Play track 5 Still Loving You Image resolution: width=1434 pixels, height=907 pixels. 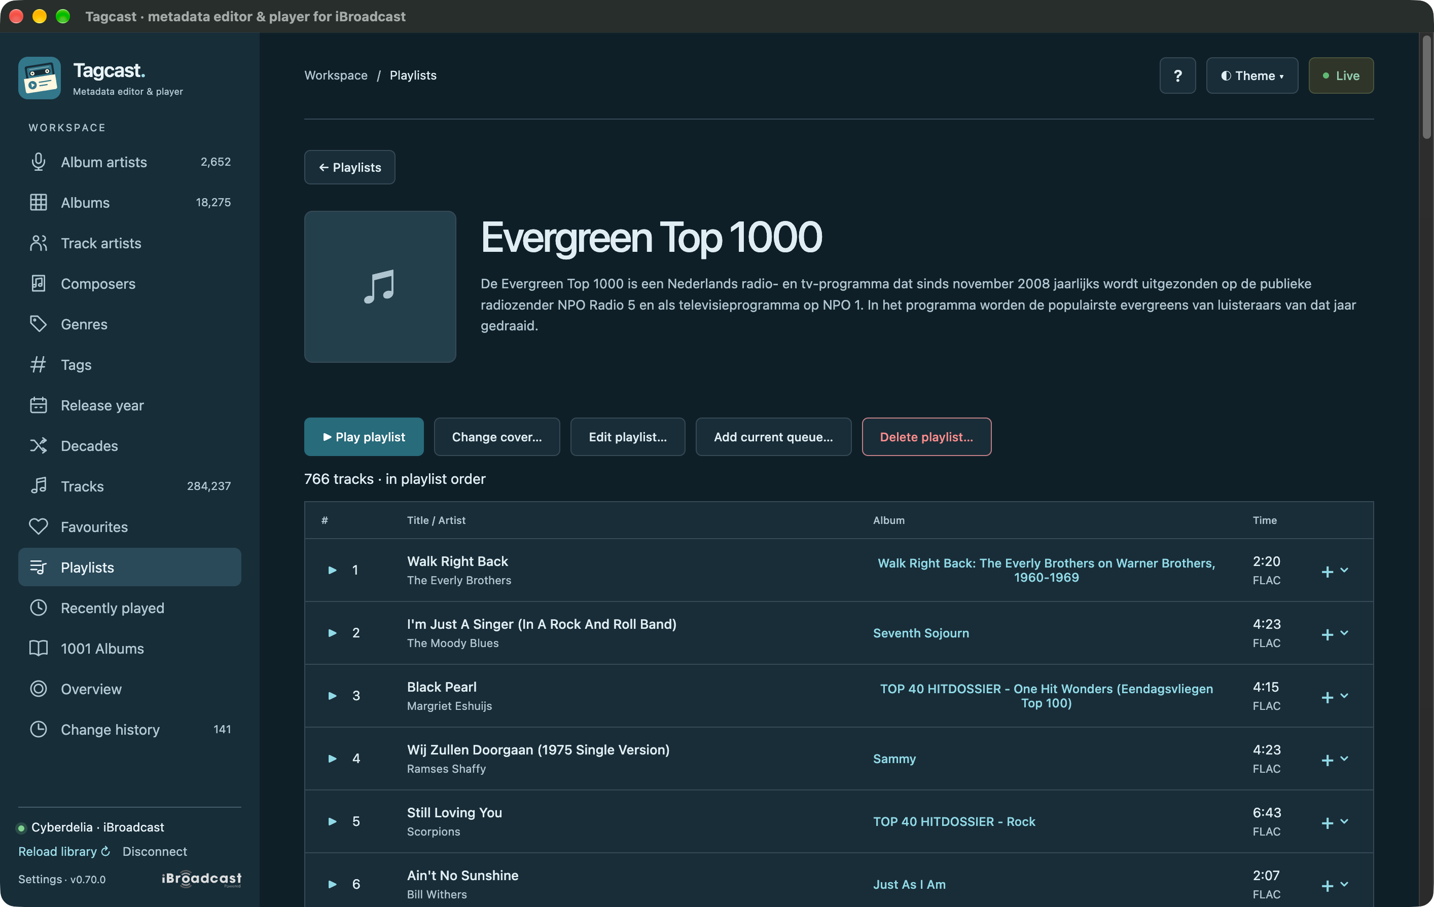[332, 821]
